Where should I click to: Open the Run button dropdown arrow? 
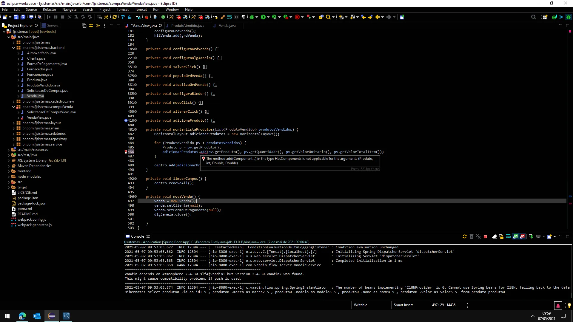tap(268, 17)
